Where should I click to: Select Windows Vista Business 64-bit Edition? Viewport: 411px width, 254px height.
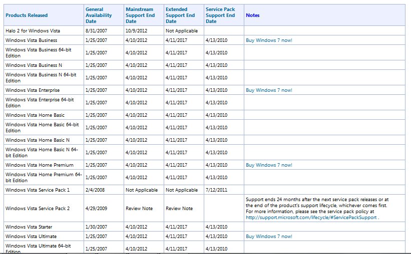click(x=38, y=53)
